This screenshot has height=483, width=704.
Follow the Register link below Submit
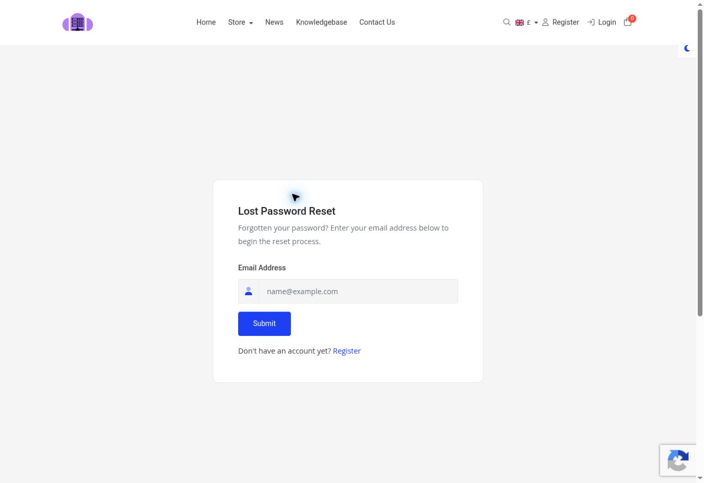(347, 351)
